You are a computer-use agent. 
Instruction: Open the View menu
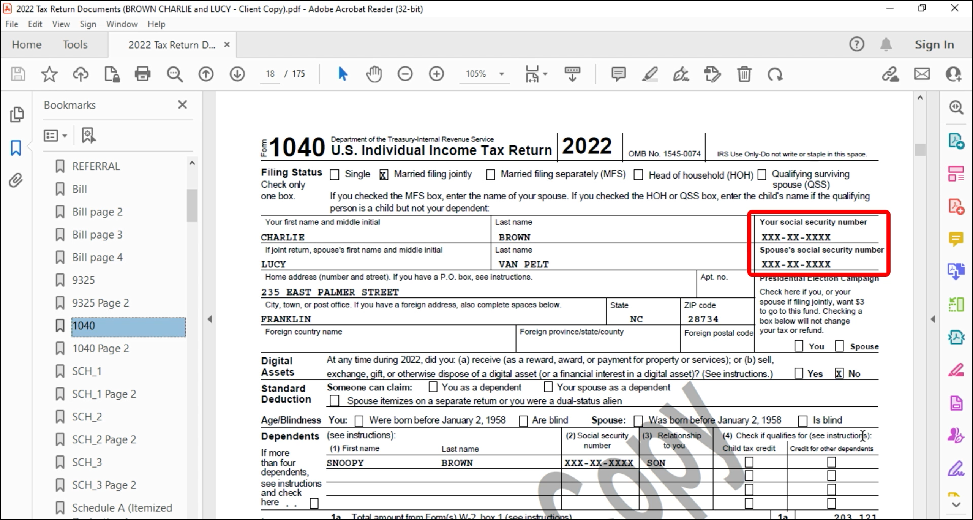click(61, 24)
